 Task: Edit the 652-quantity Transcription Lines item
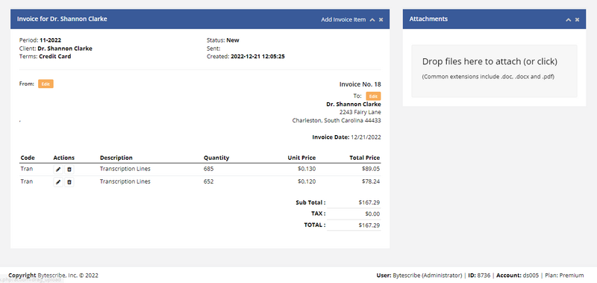pos(58,182)
